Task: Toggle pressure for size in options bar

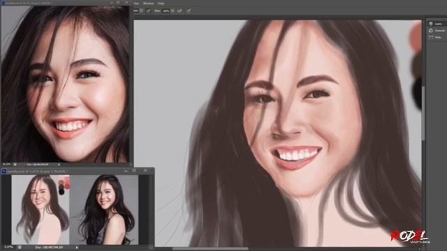Action: tap(189, 10)
